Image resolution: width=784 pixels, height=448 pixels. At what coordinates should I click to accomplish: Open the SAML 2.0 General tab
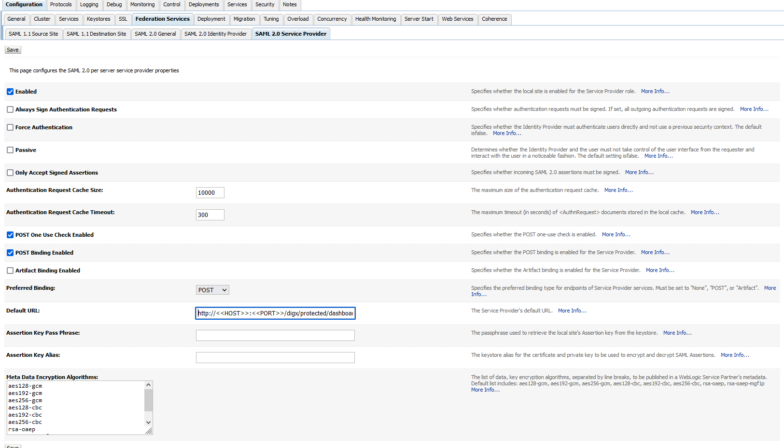pos(155,34)
